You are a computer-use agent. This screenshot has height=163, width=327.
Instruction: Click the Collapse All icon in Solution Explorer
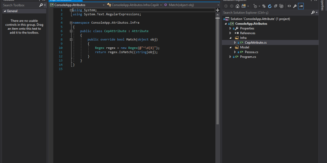coord(276,6)
